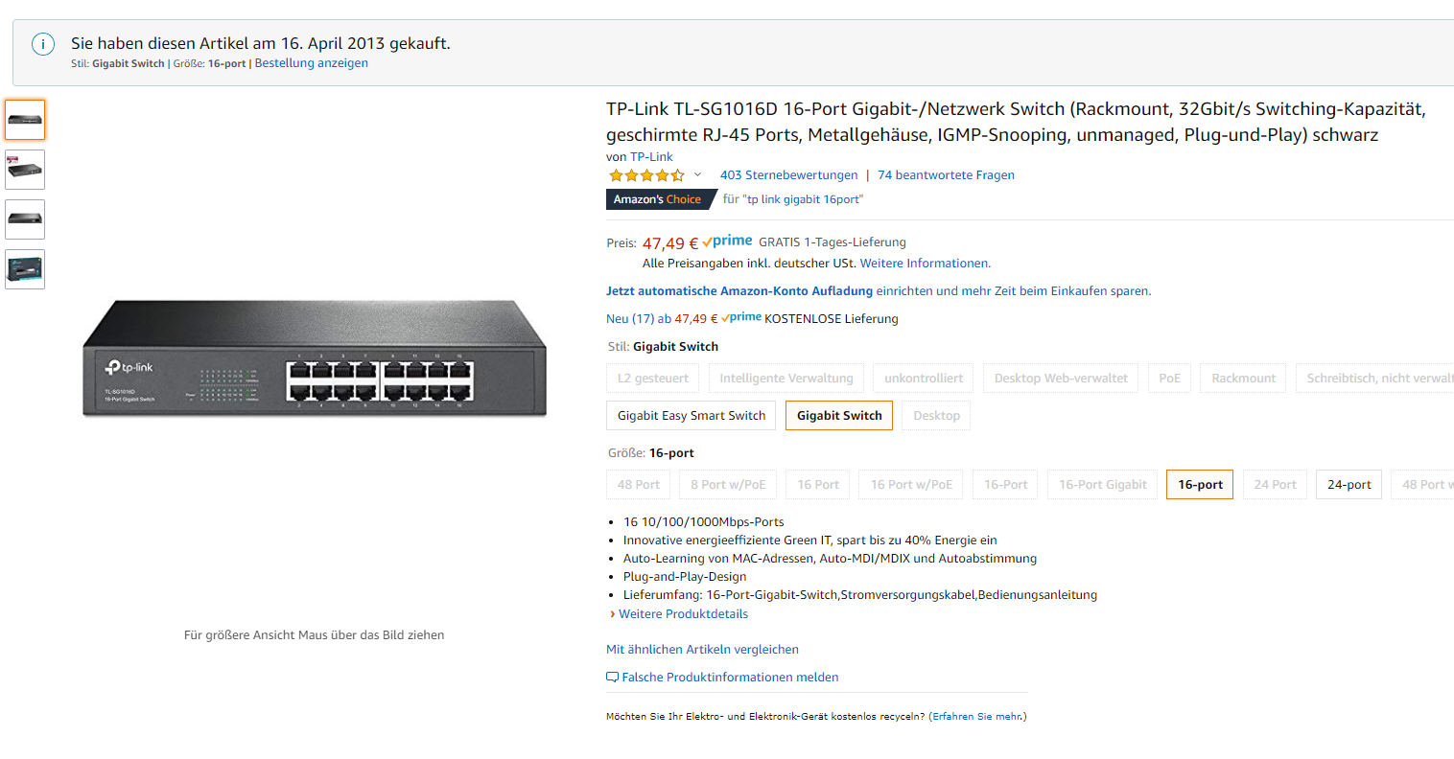The width and height of the screenshot is (1454, 759).
Task: Click the Amazon's Choice badge
Action: 658,199
